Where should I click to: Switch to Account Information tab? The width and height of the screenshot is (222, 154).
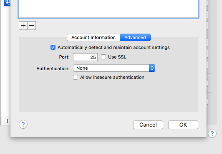click(x=93, y=37)
